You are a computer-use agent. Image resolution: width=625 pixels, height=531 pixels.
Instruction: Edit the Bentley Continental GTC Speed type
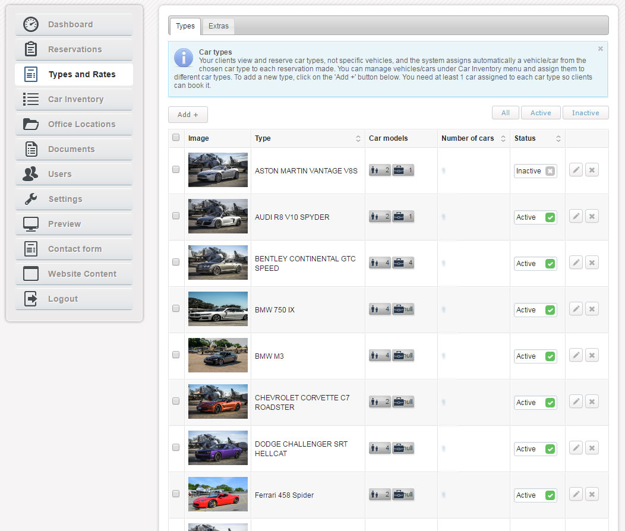[576, 263]
